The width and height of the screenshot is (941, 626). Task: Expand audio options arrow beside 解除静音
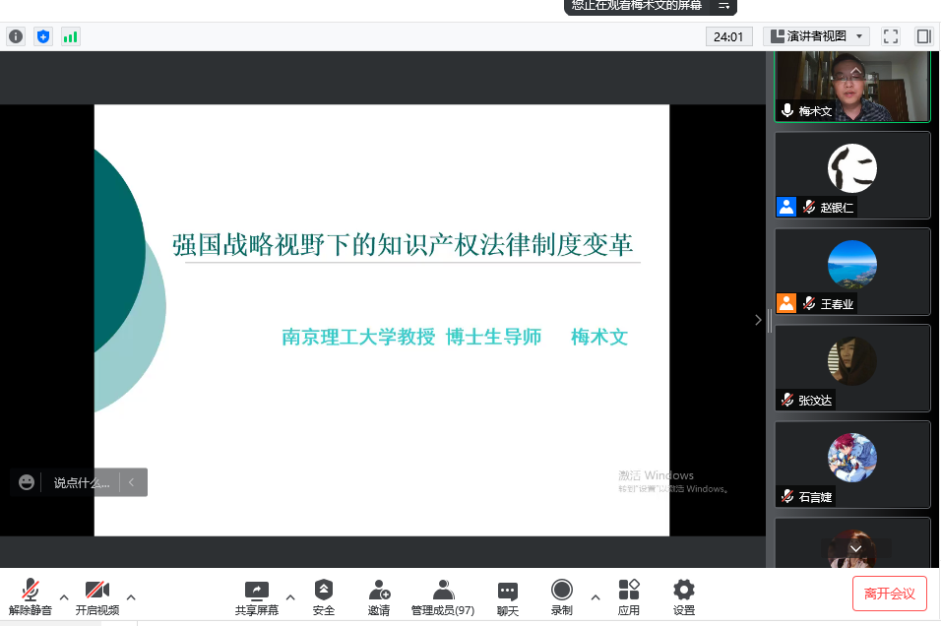tap(64, 596)
